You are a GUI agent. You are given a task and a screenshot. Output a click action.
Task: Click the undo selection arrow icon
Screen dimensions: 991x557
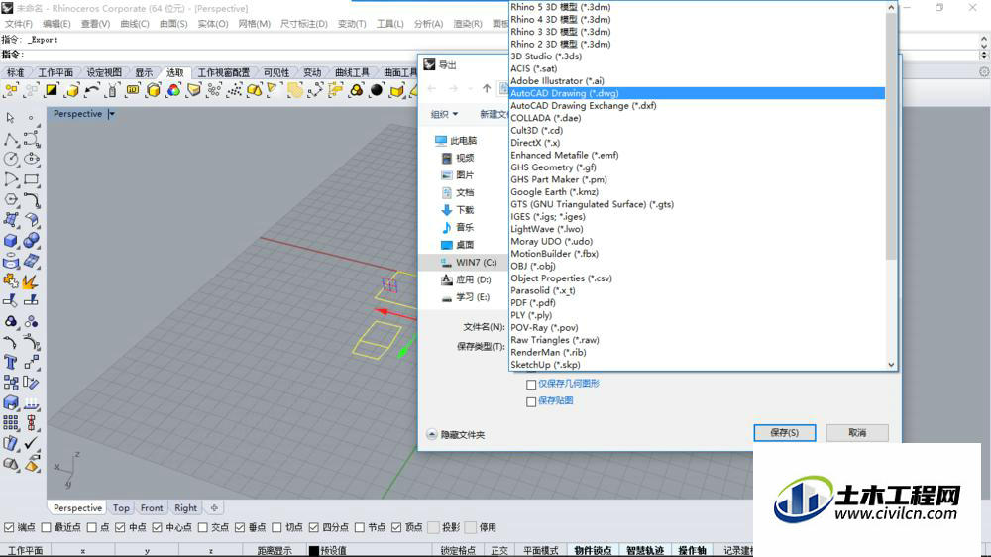[x=92, y=90]
